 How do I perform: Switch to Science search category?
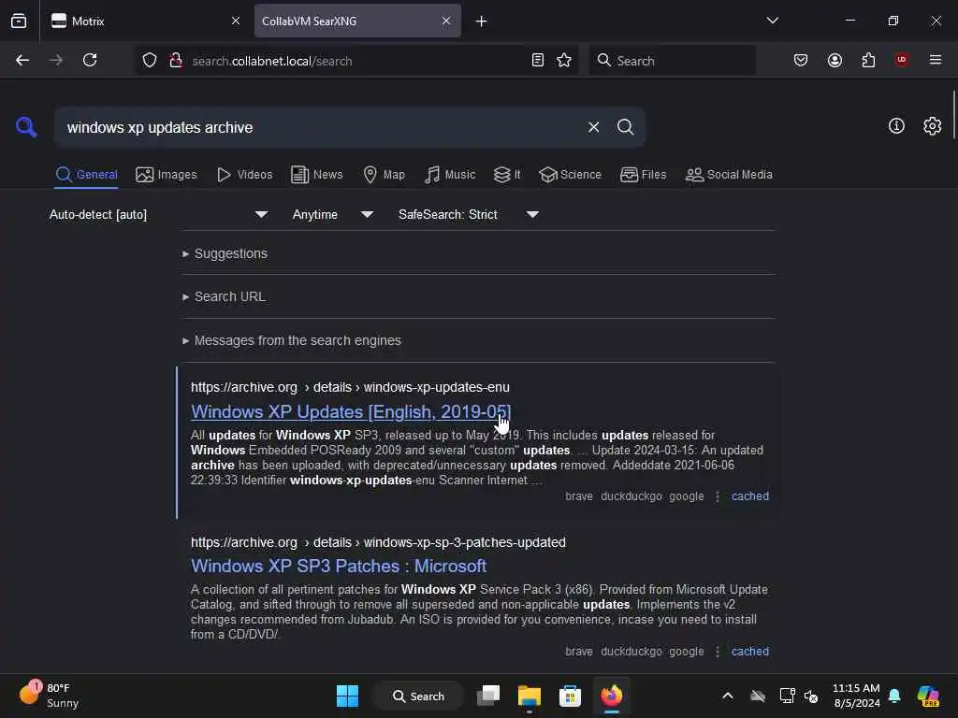coord(570,175)
